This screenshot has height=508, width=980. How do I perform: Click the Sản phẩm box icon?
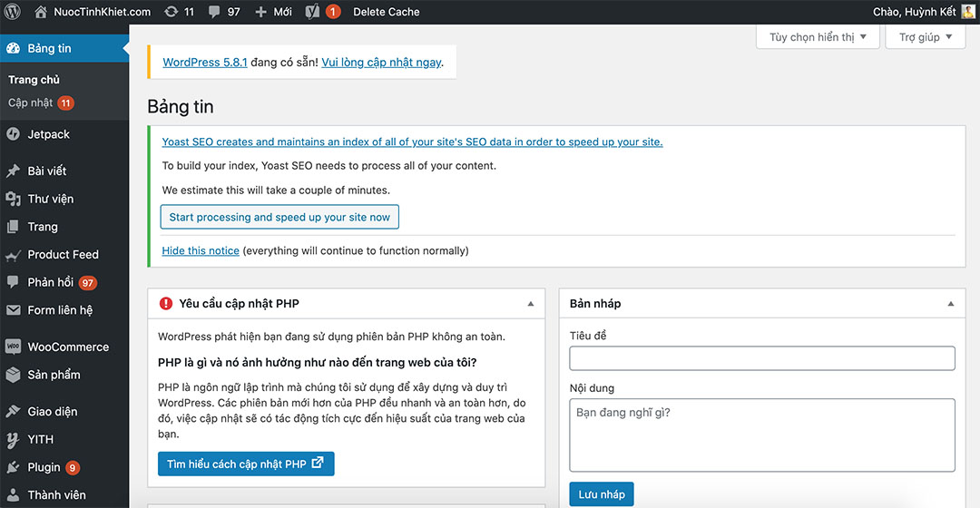point(13,375)
